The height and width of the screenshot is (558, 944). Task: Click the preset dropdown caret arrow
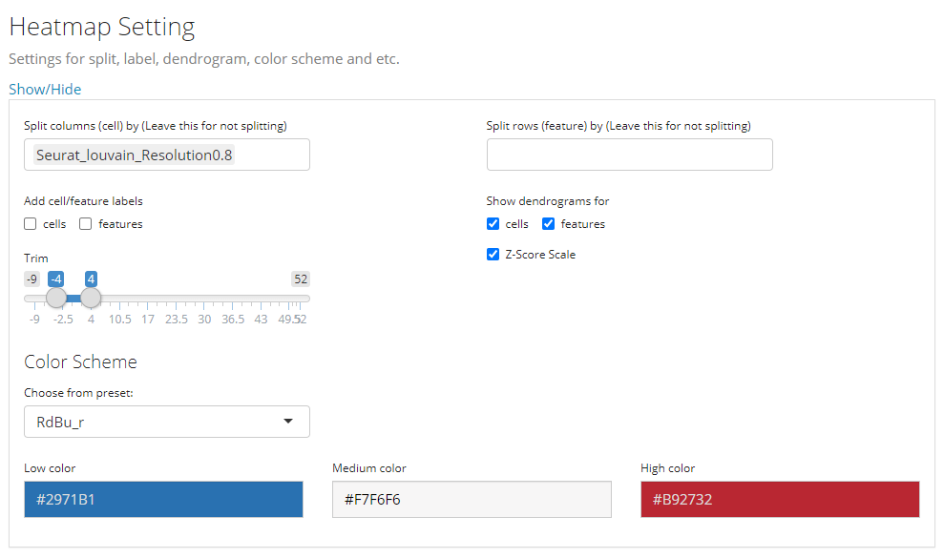[288, 422]
